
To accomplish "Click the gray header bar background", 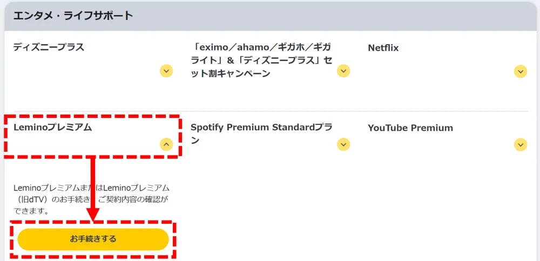I will click(x=335, y=16).
